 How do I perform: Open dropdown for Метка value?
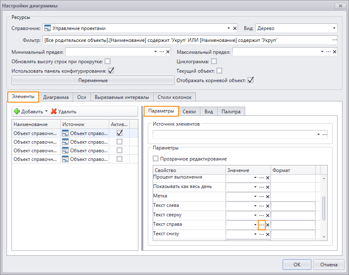click(255, 197)
